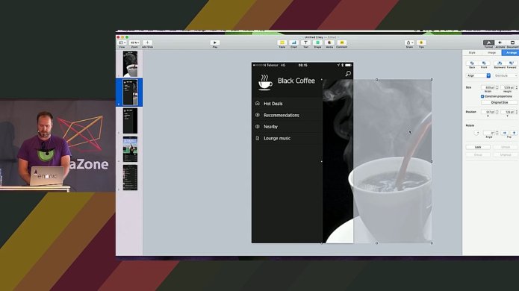Switch to the Image tab
Image resolution: width=519 pixels, height=291 pixels.
pos(491,52)
